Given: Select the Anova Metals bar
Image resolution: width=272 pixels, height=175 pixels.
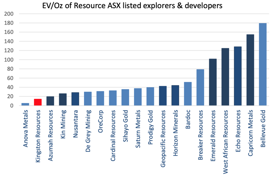Looking at the screenshot, I should (x=25, y=104).
